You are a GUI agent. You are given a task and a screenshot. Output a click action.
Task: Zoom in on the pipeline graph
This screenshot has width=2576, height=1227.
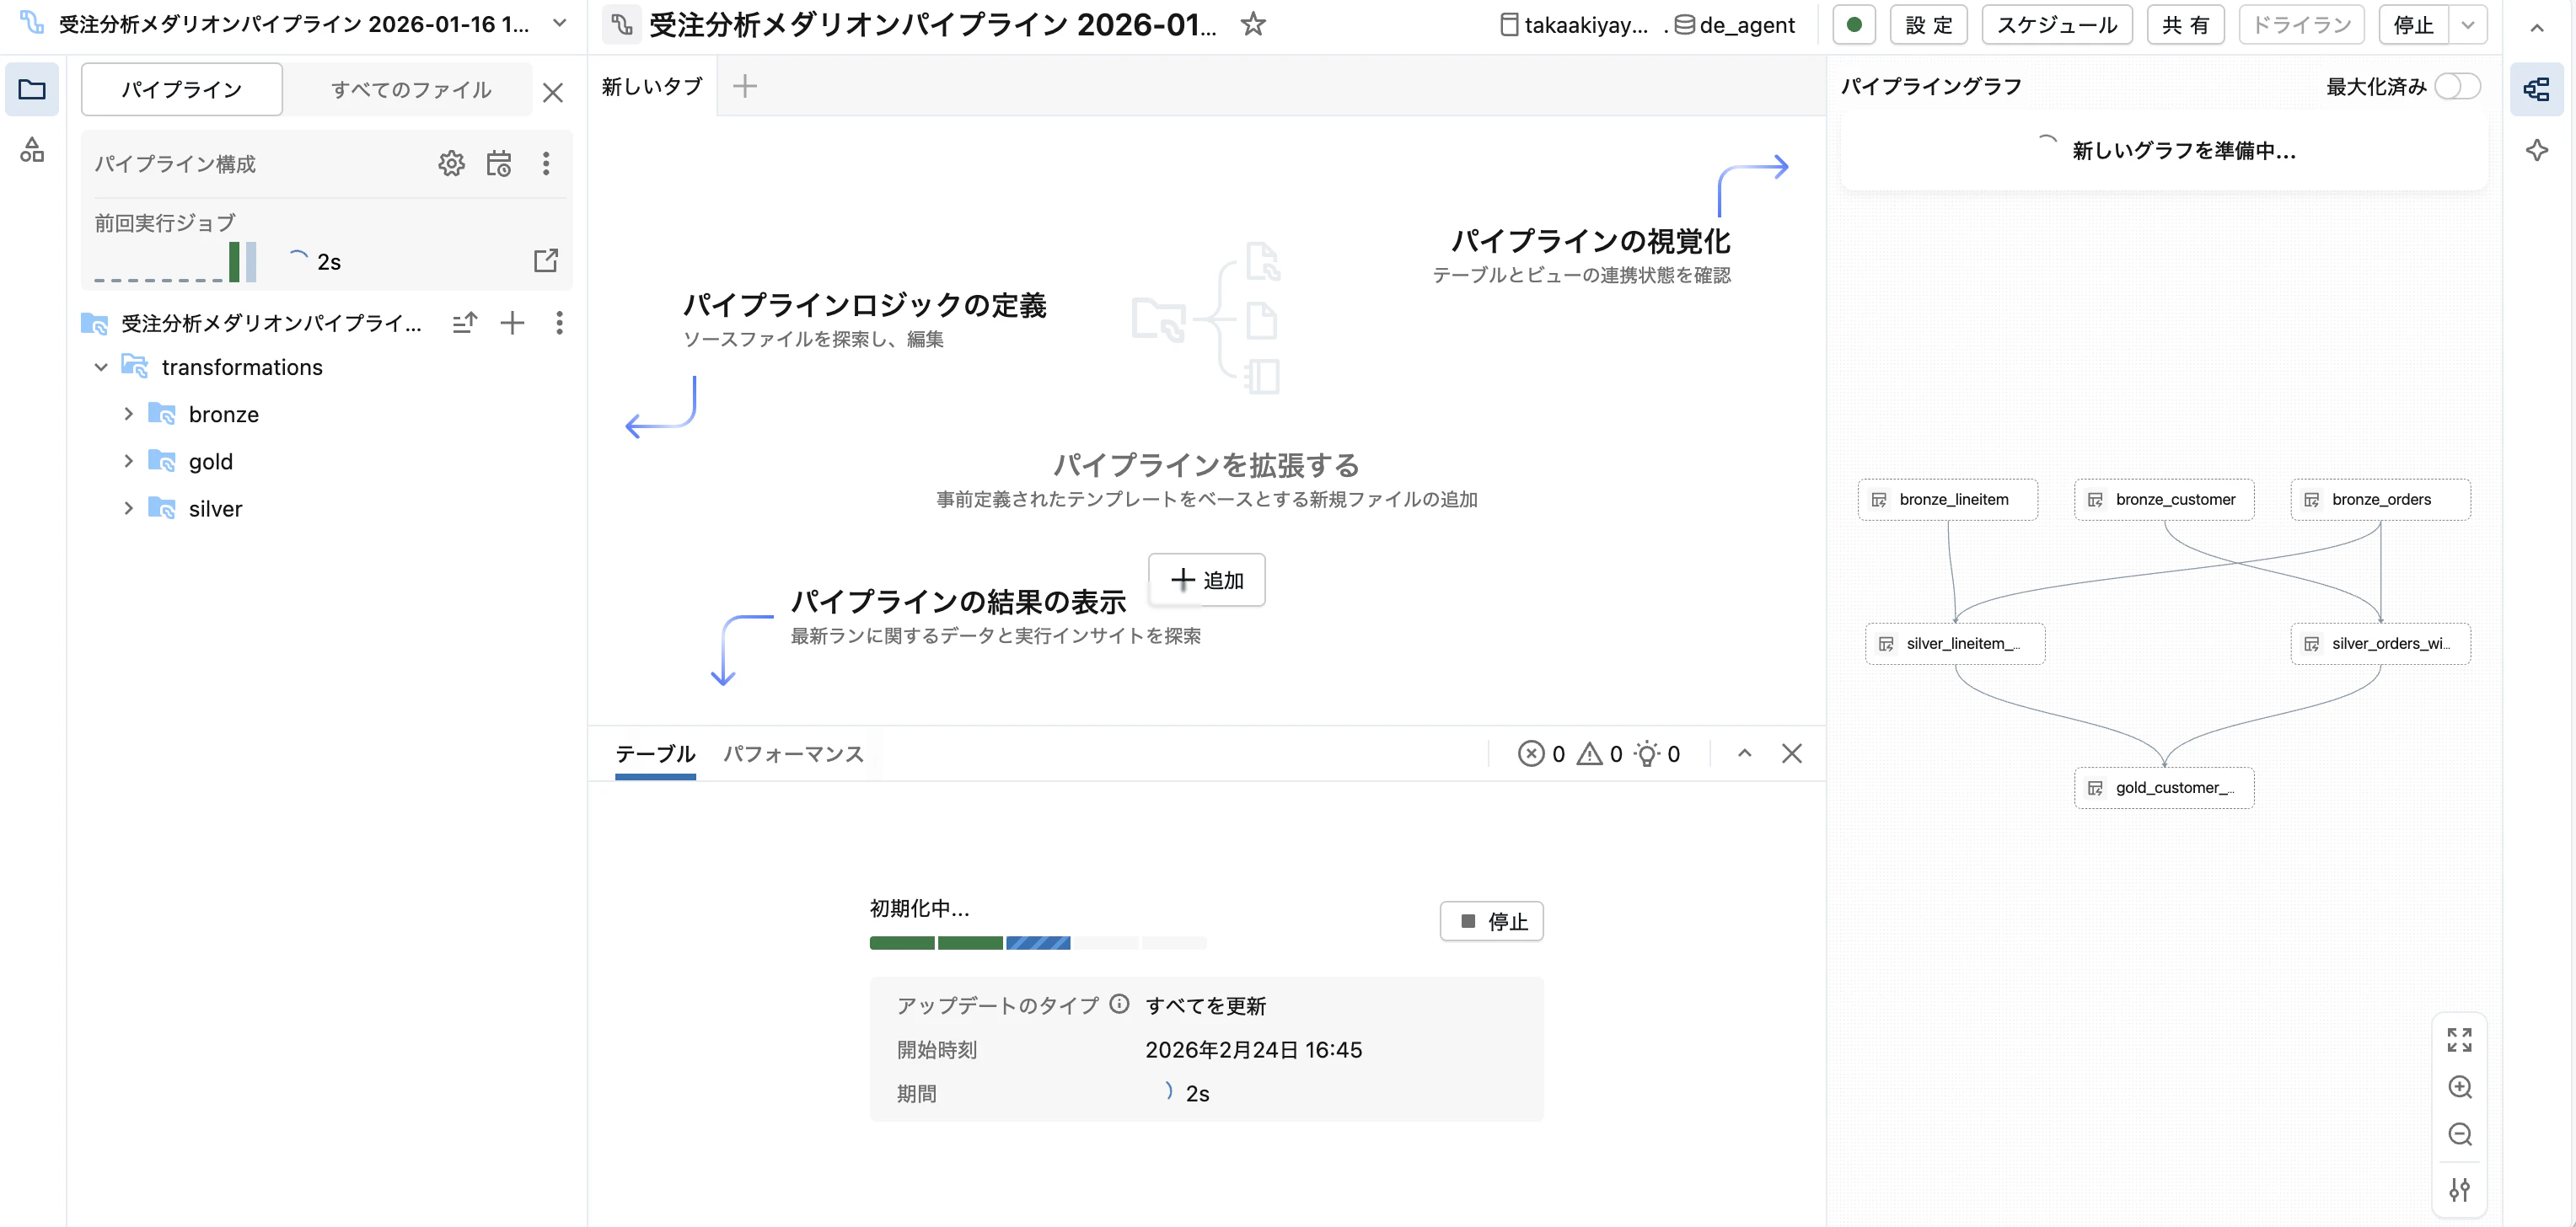click(x=2460, y=1087)
